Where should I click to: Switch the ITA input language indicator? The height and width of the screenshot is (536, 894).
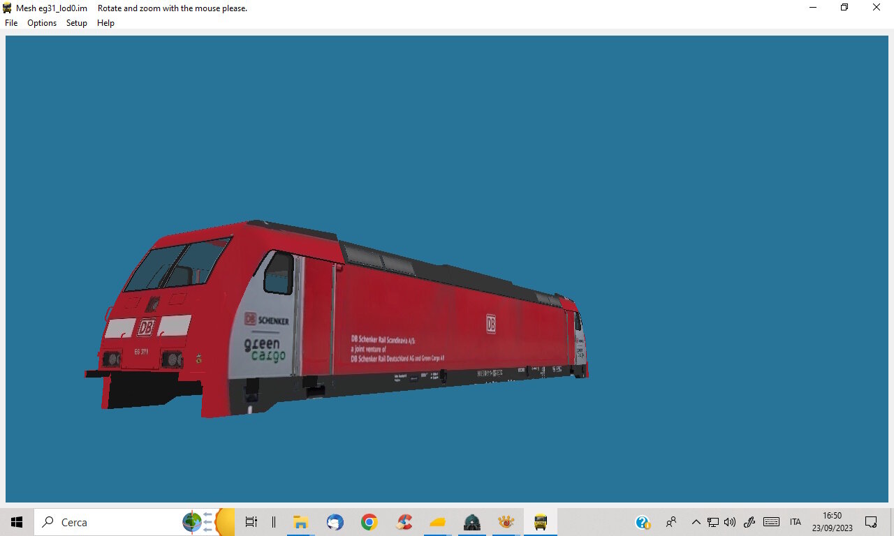(x=796, y=522)
